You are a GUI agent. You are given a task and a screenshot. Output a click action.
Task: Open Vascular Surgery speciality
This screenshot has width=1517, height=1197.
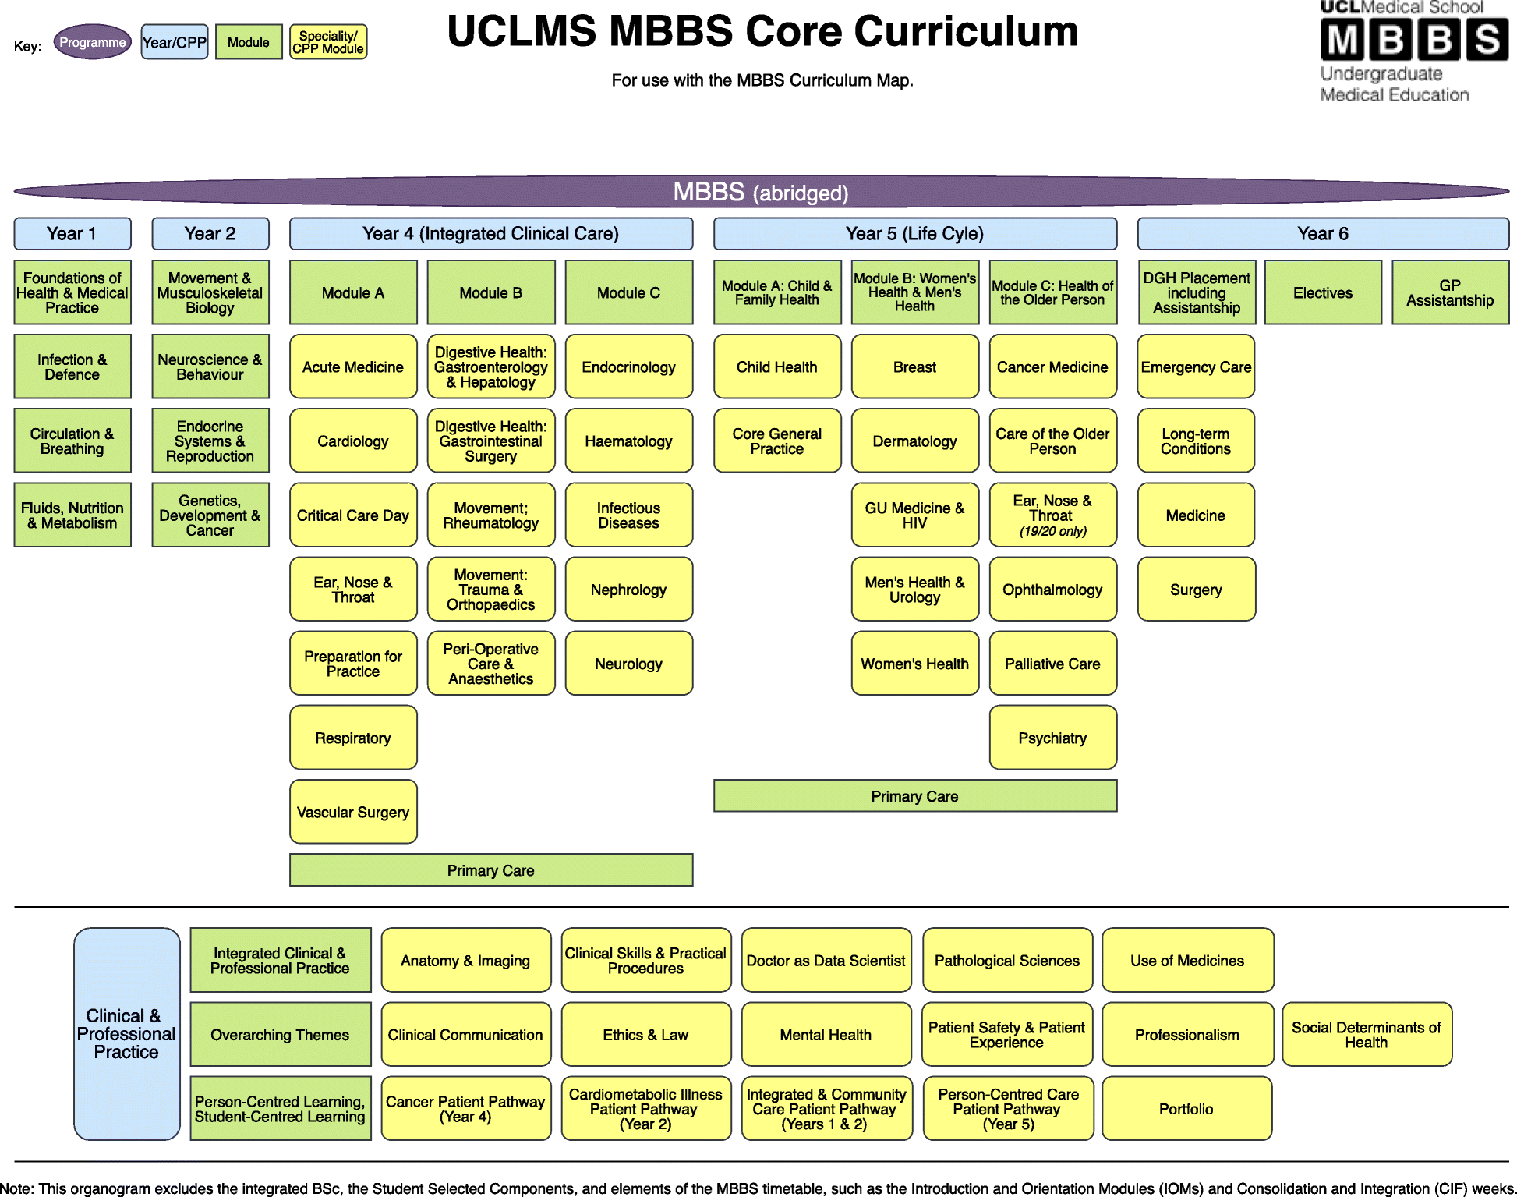click(353, 812)
